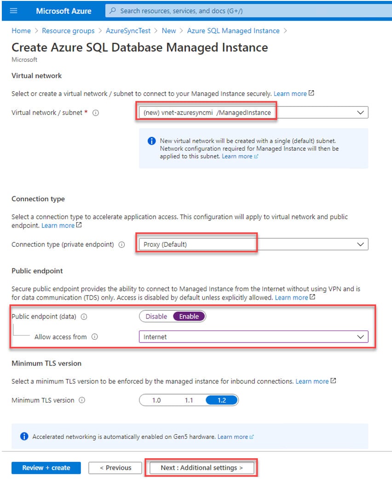Click the Review + create button
392x479 pixels.
pos(46,467)
